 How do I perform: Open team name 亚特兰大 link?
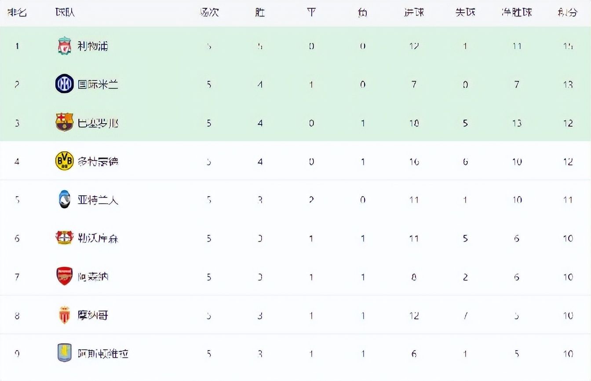98,200
